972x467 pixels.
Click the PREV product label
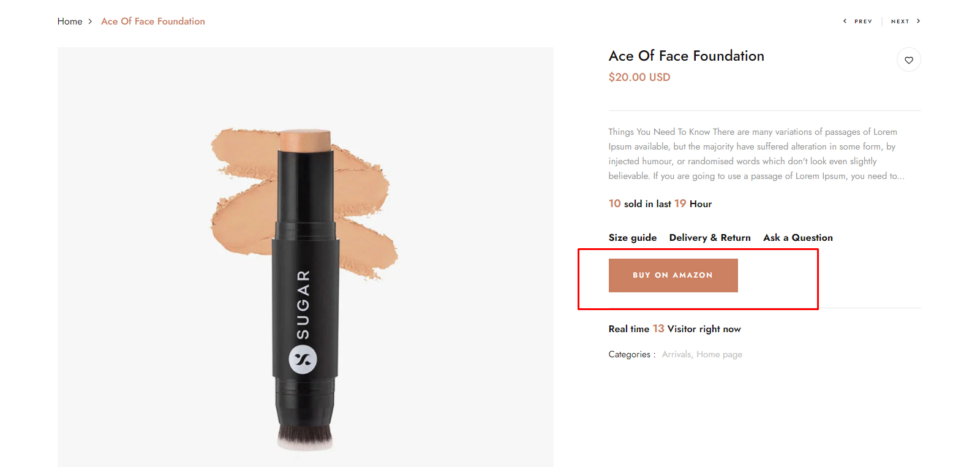click(863, 21)
